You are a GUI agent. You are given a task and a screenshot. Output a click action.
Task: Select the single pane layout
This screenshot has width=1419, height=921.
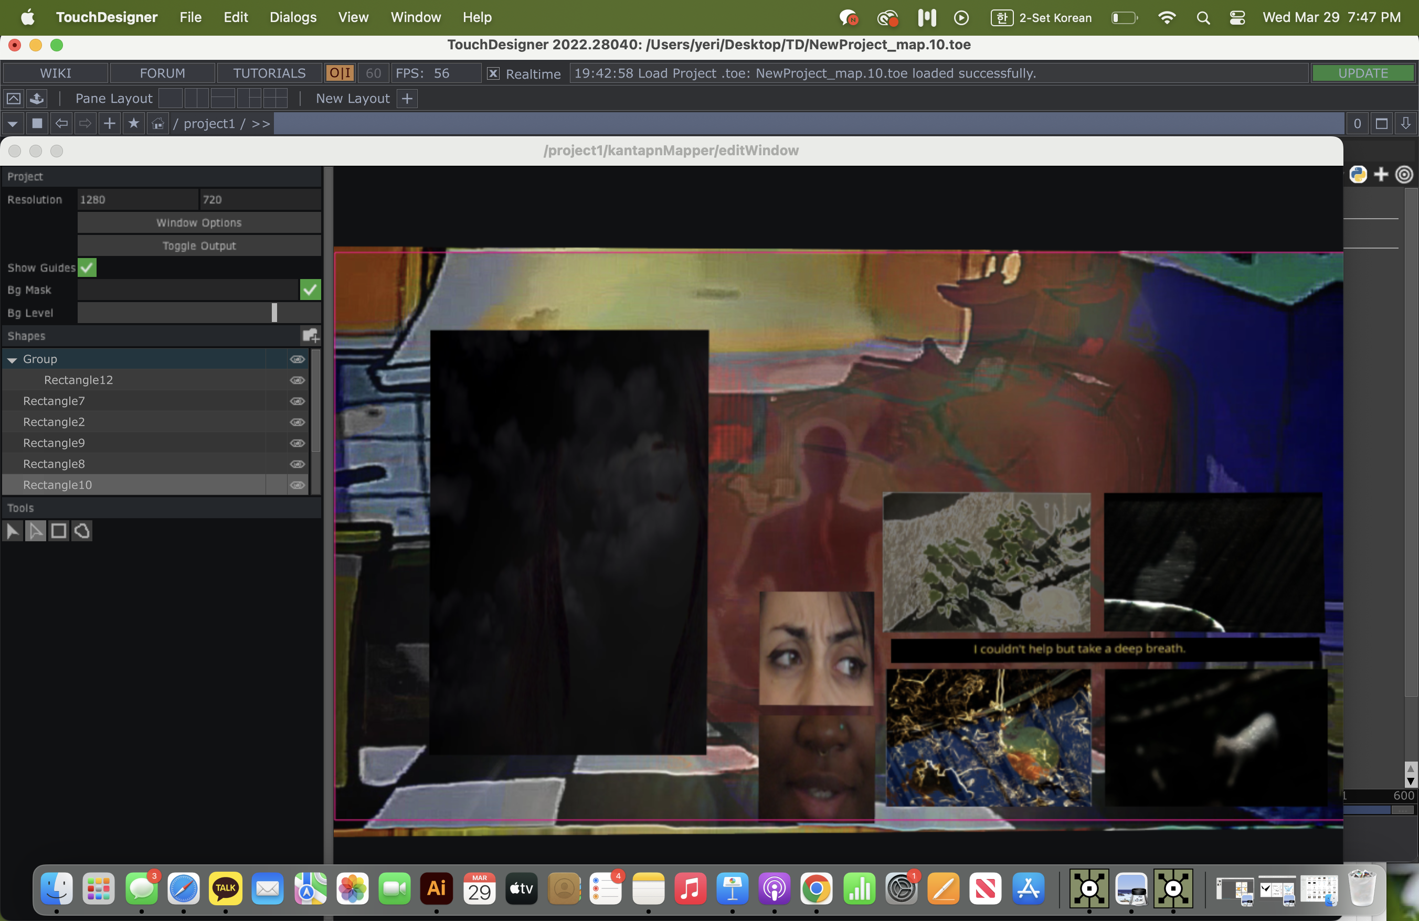point(171,98)
